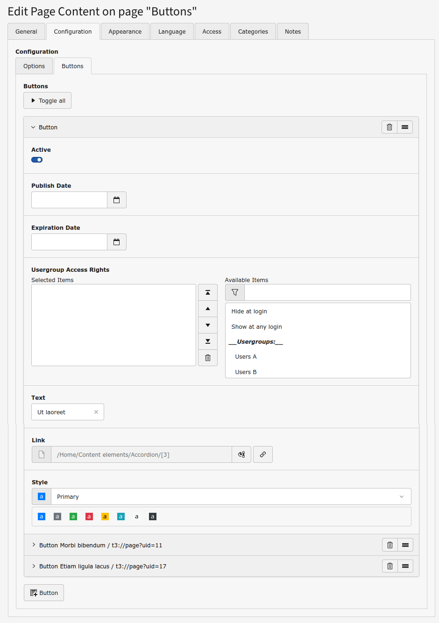This screenshot has height=623, width=439.
Task: Move selected usergroup item to top
Action: pos(208,292)
